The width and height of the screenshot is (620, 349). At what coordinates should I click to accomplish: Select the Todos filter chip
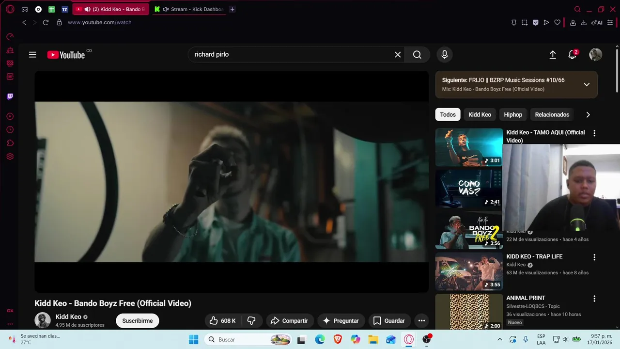[x=448, y=115]
